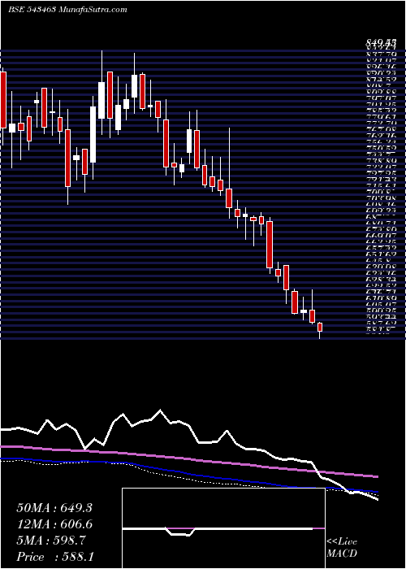Click the 5MA : 598.7 reading
This screenshot has width=406, height=569.
click(x=51, y=541)
